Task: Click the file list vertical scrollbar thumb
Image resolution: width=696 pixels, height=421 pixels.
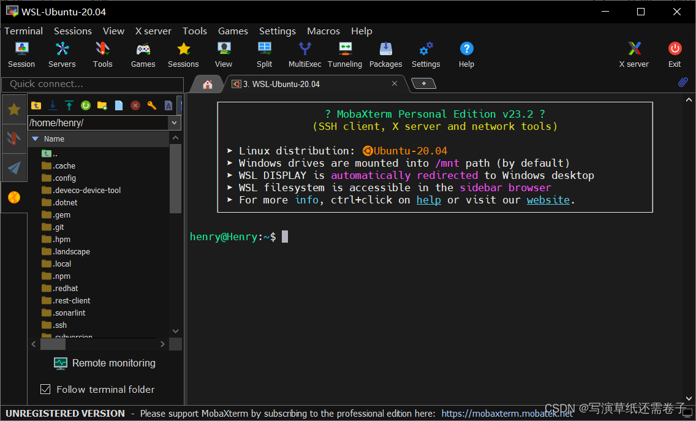Action: click(x=175, y=178)
